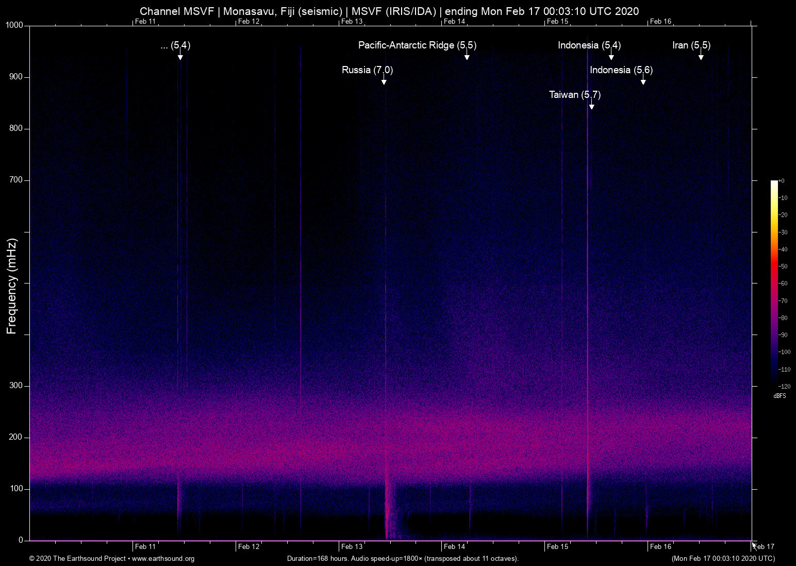Image resolution: width=796 pixels, height=566 pixels.
Task: Click the '900' frequency axis value
Action: 16,77
